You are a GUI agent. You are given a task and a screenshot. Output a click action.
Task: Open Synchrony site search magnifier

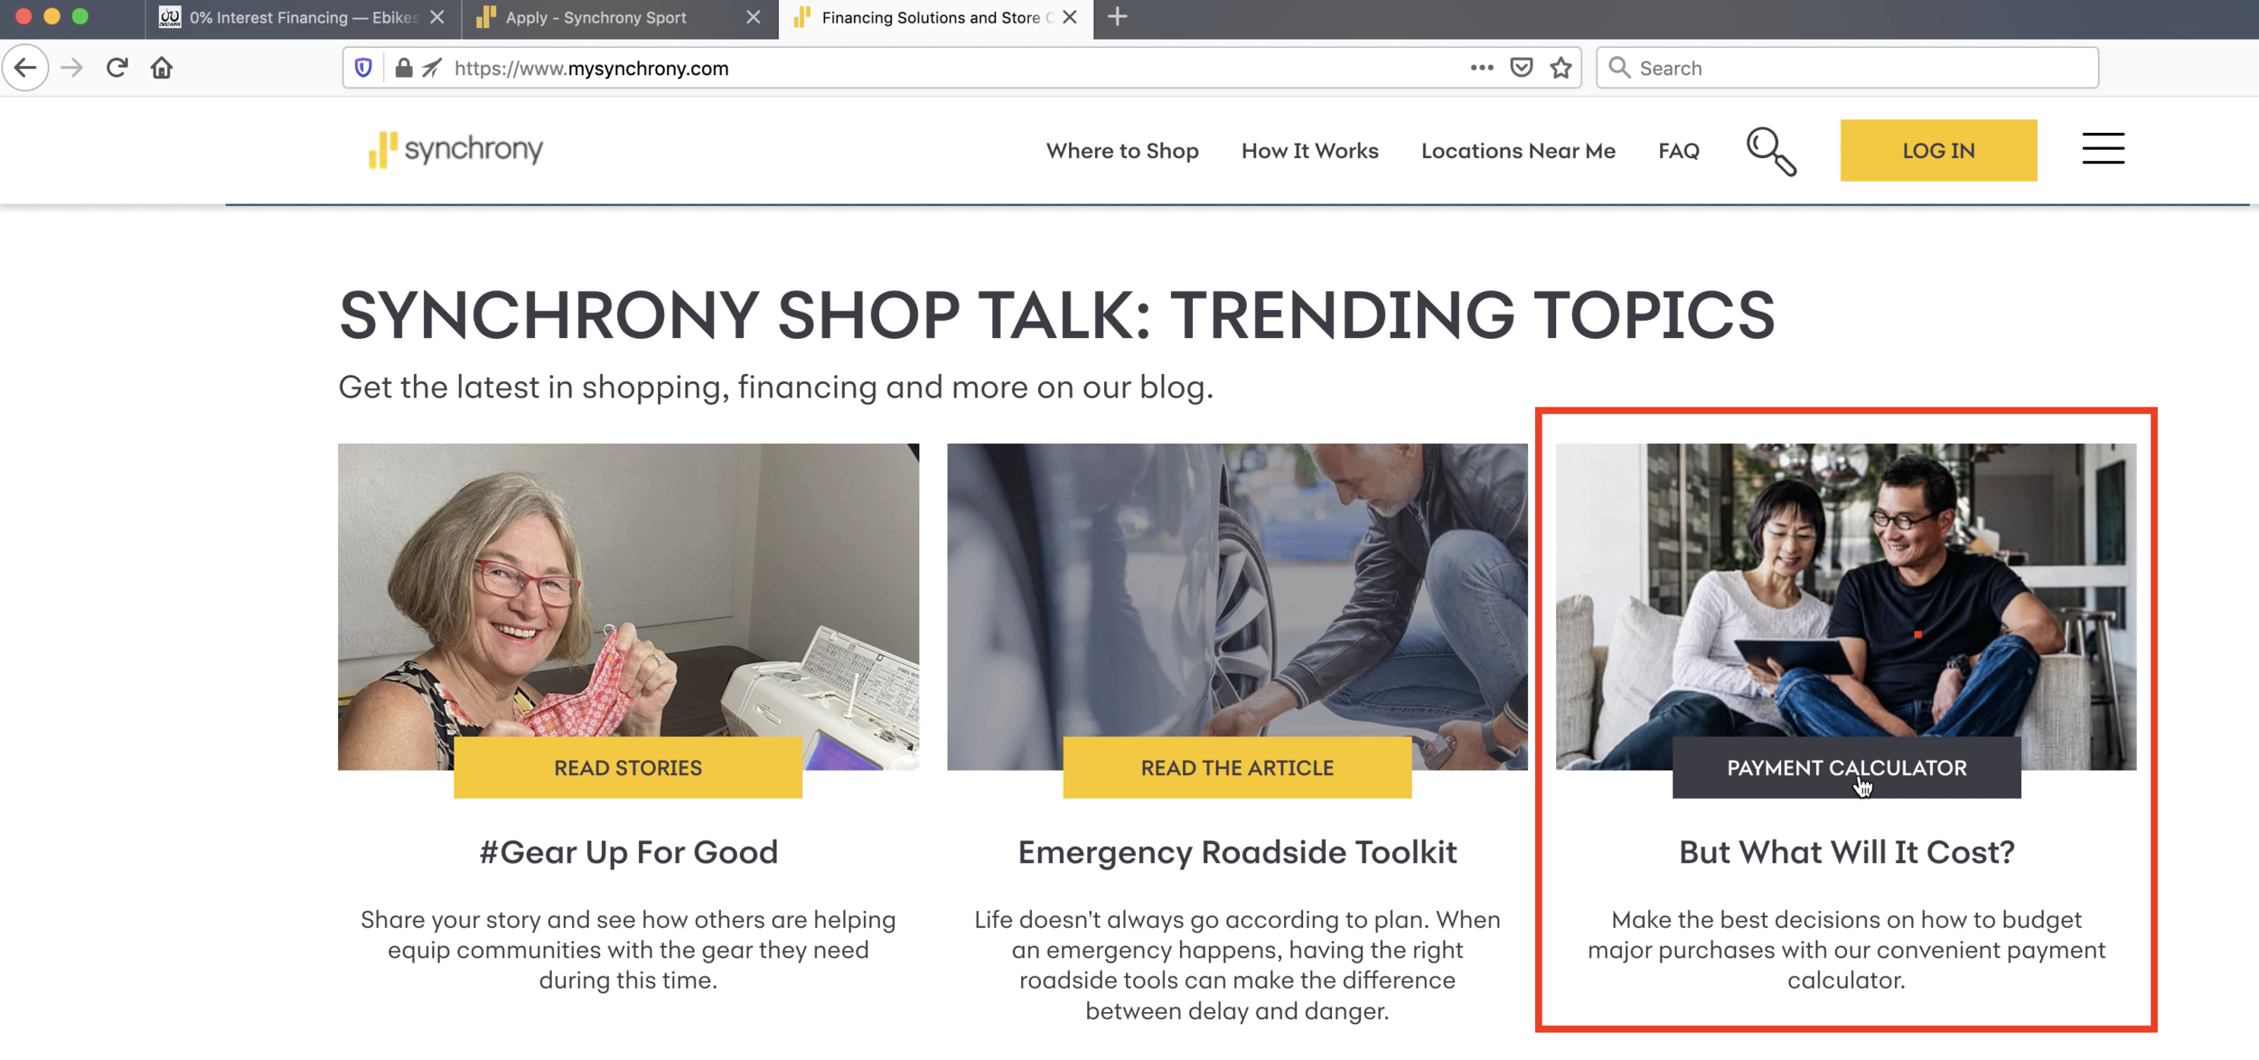pos(1770,151)
